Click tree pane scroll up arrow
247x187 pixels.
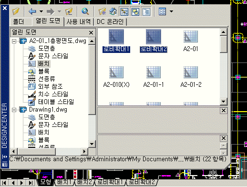click(x=92, y=41)
